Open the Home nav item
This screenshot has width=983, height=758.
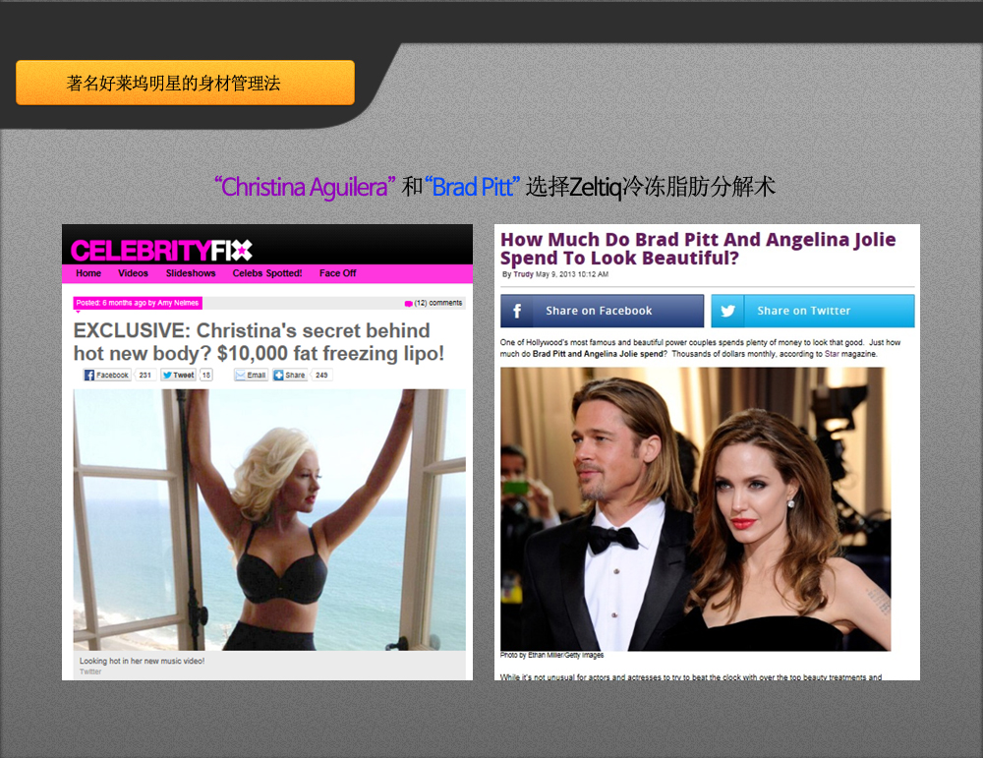(88, 273)
